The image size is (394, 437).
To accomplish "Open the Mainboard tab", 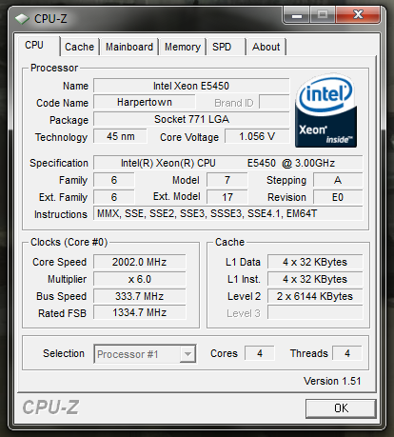I will [129, 47].
